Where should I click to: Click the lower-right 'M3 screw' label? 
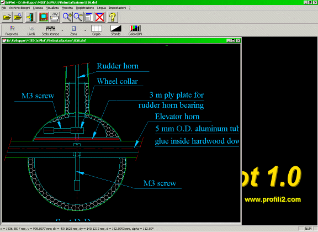[160, 183]
